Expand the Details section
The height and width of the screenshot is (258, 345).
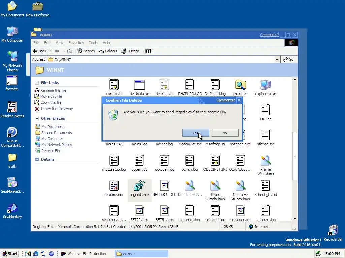37,159
